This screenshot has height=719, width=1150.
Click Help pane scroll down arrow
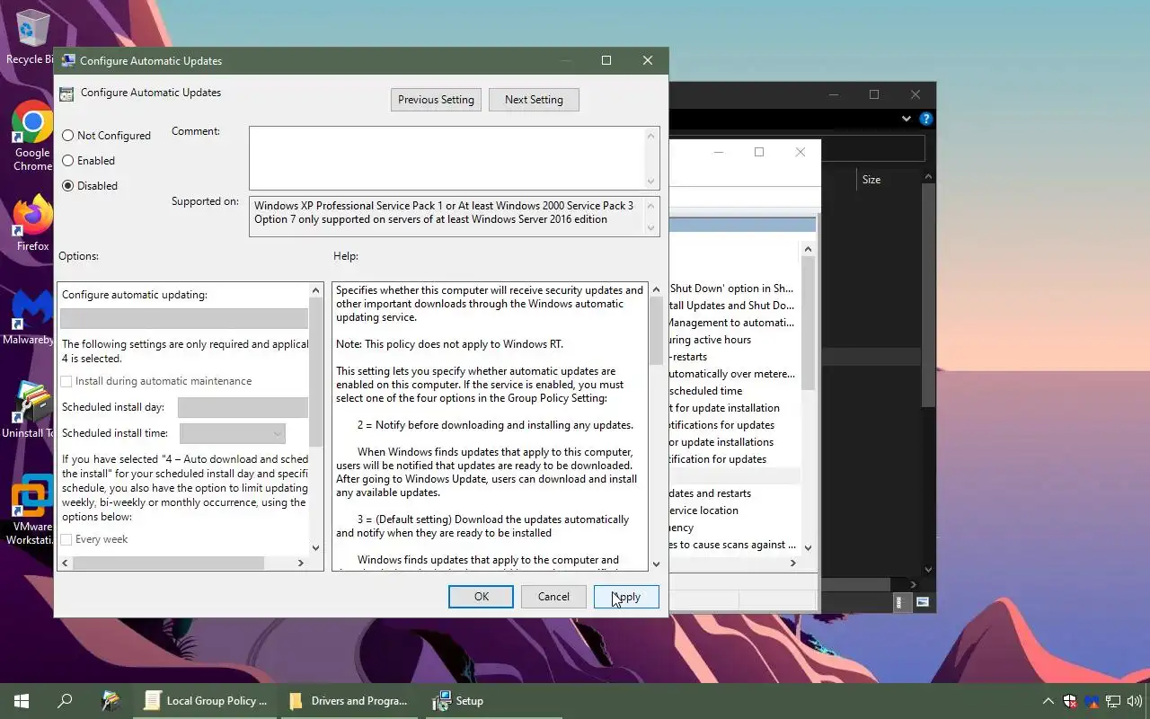(x=656, y=564)
